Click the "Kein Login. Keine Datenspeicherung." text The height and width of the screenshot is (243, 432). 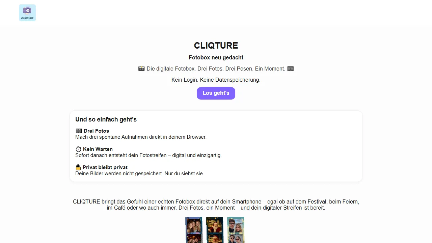(216, 80)
